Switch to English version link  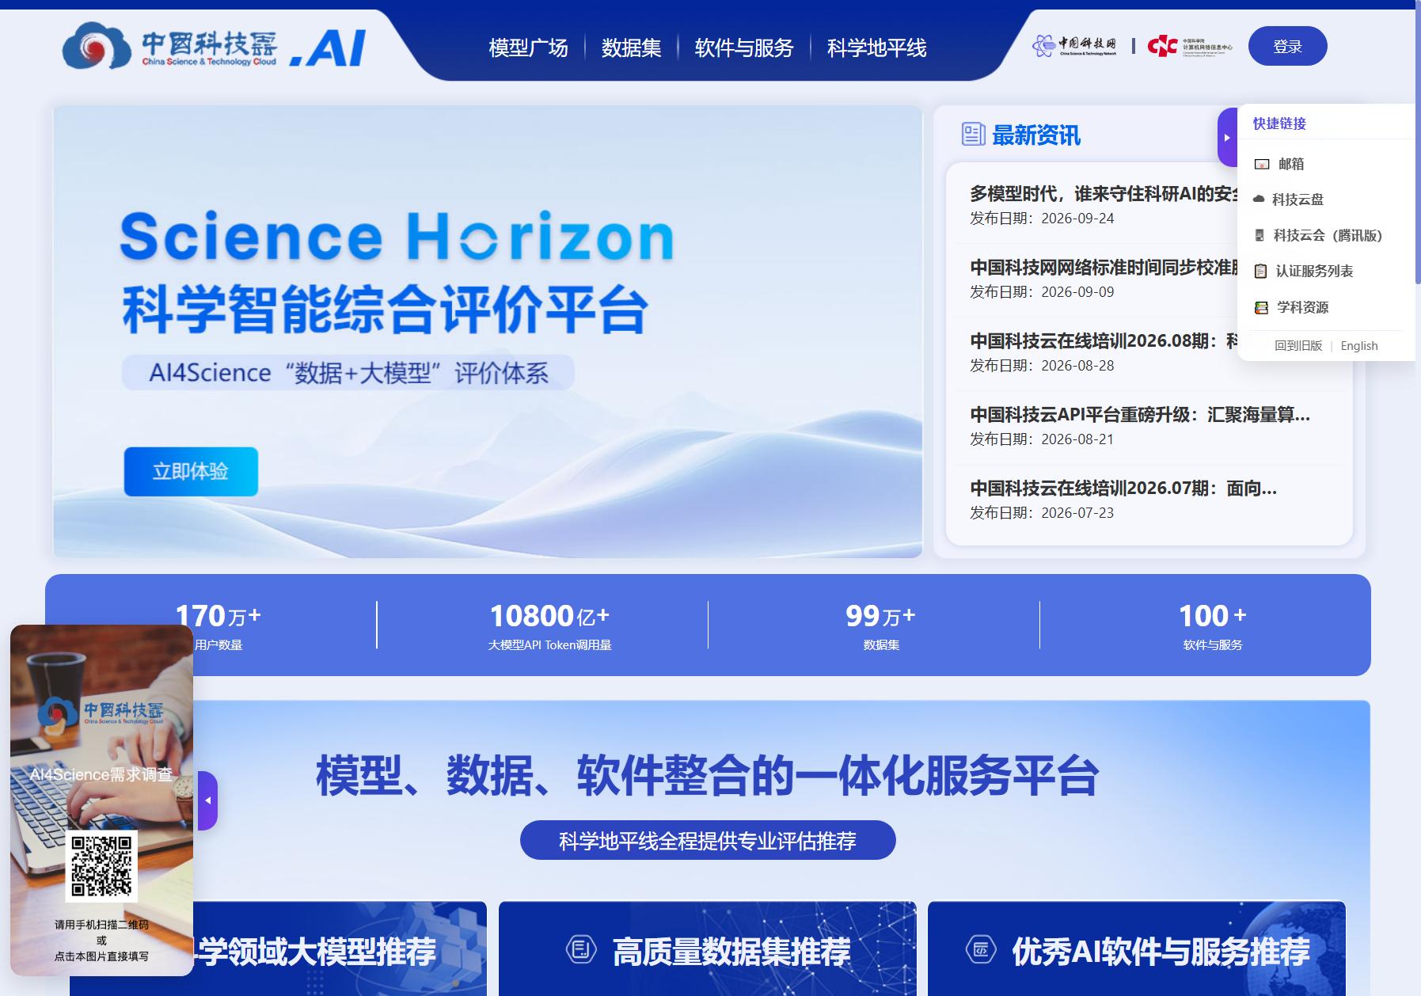point(1359,346)
